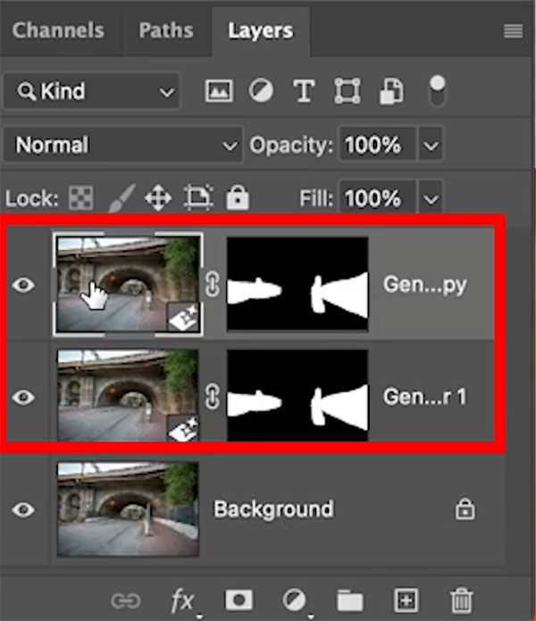
Task: Create a new layer
Action: 406,600
